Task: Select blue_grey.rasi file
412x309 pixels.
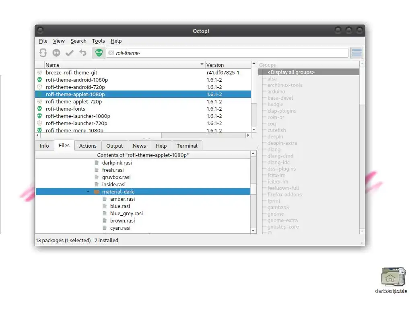Action: (x=126, y=213)
